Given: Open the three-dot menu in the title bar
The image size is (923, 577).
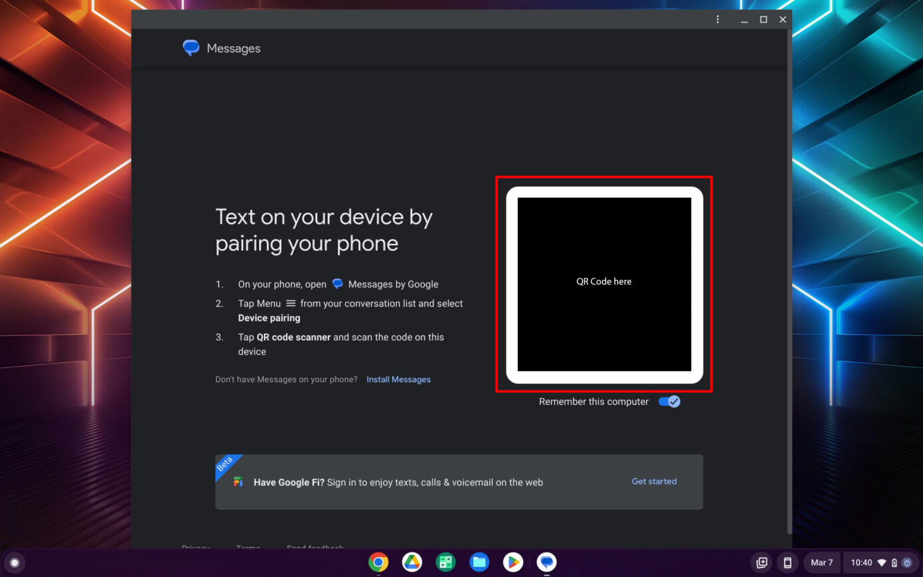Looking at the screenshot, I should point(717,19).
